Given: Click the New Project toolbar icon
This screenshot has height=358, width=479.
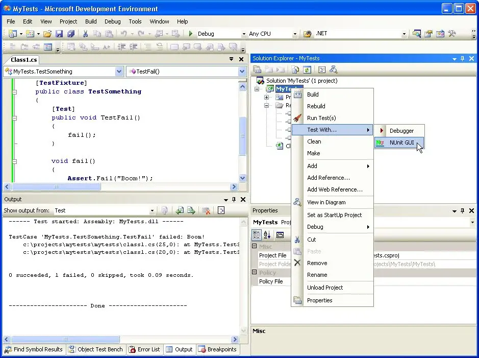Looking at the screenshot, I should click(13, 34).
